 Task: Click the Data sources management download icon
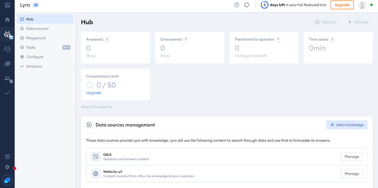pyautogui.click(x=89, y=125)
